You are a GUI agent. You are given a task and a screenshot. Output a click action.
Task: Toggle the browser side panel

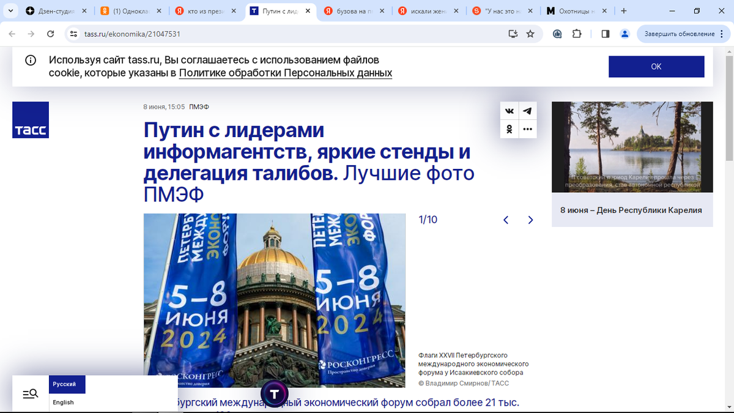click(605, 34)
